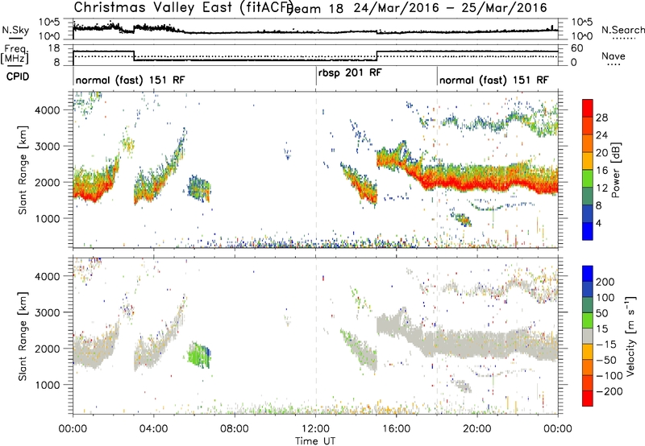This screenshot has width=645, height=446.
Task: Pick the red top segment of Power colorbar
Action: click(588, 109)
